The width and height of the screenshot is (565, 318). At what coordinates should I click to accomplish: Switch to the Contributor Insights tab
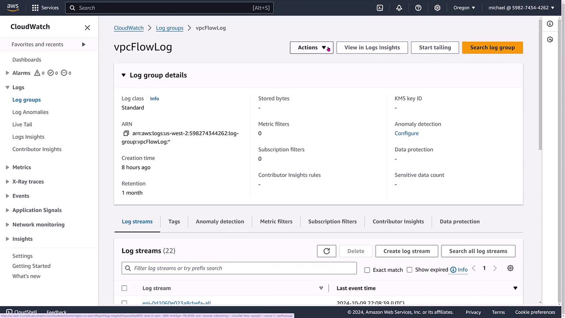pyautogui.click(x=398, y=221)
